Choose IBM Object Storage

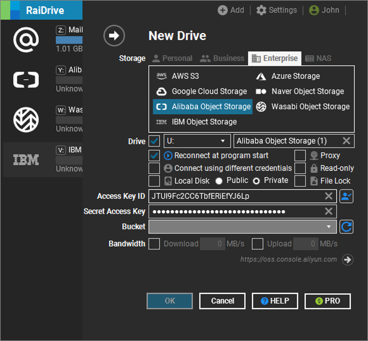pos(197,122)
